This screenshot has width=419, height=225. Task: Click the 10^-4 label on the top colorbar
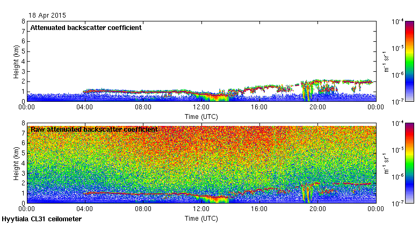pos(398,21)
